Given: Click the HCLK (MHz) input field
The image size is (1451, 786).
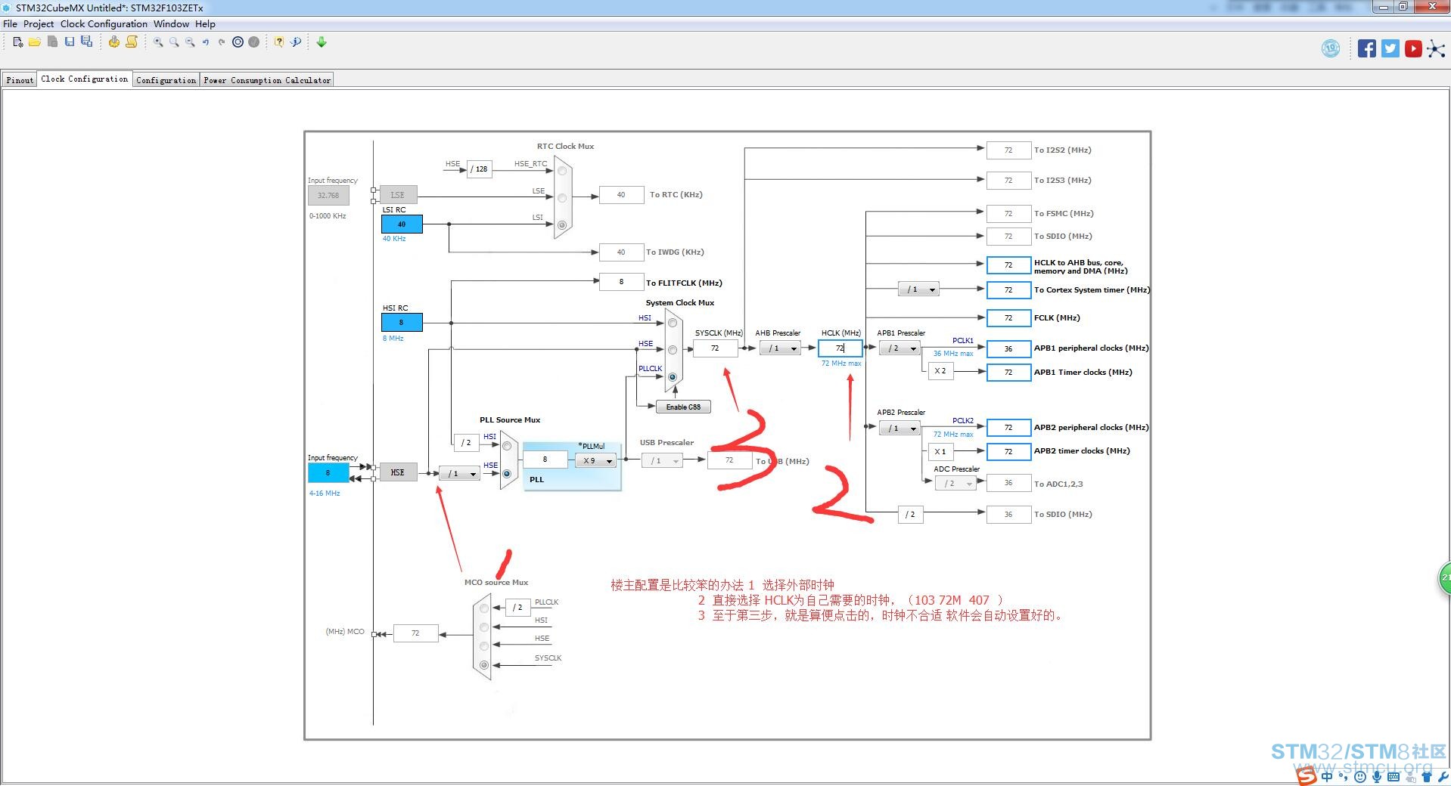Looking at the screenshot, I should pos(840,348).
